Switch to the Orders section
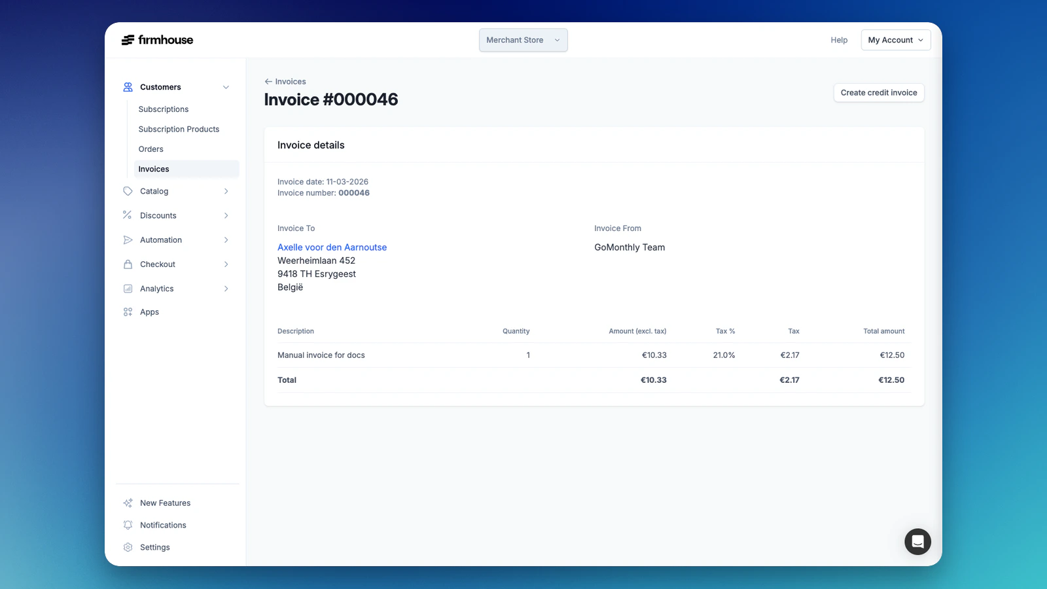The image size is (1047, 589). (151, 149)
